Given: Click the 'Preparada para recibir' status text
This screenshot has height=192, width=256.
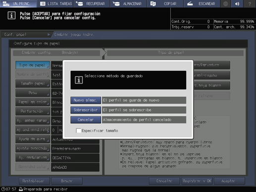Looking at the screenshot, I should [46, 189].
